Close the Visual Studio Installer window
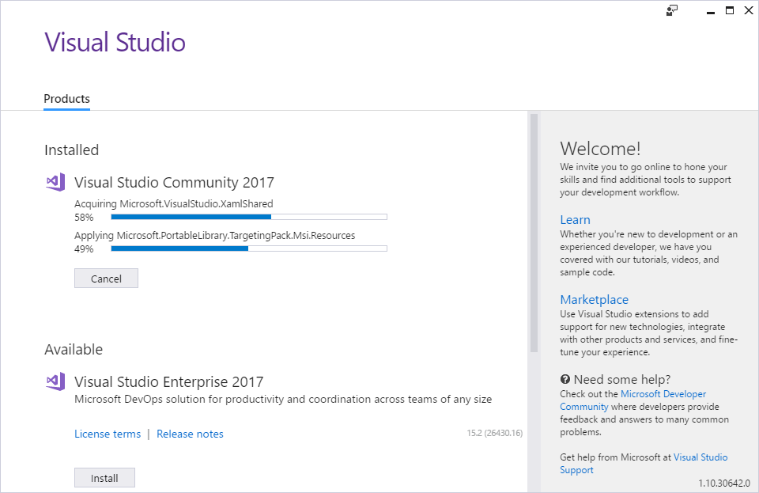The image size is (759, 493). coord(749,10)
